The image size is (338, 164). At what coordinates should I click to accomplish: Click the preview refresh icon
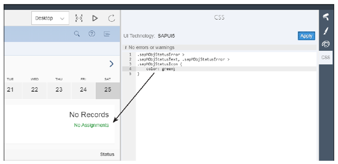[x=111, y=18]
